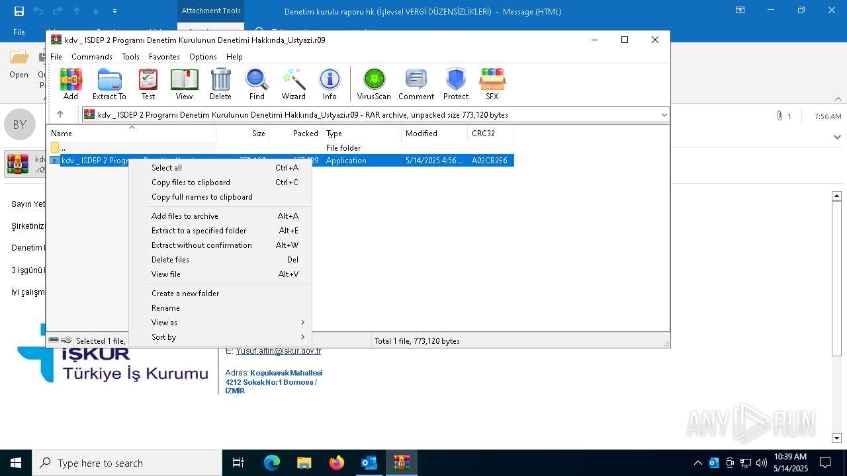Choose Add files to archive
Viewport: 847px width, 476px height.
[220, 216]
